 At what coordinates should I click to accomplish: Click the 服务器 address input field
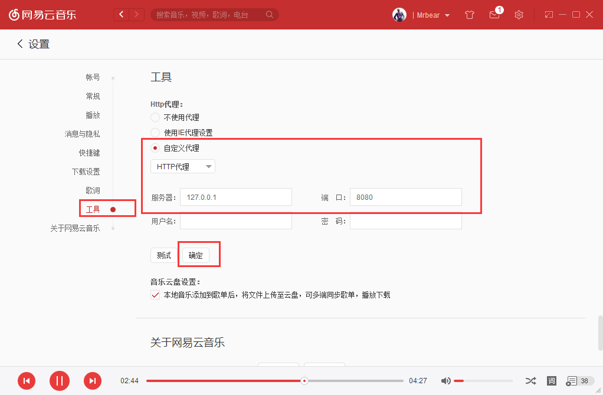235,197
